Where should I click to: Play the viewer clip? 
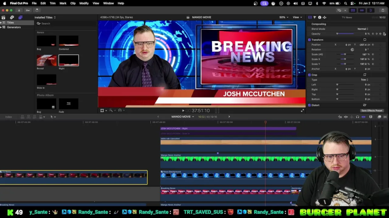183,111
